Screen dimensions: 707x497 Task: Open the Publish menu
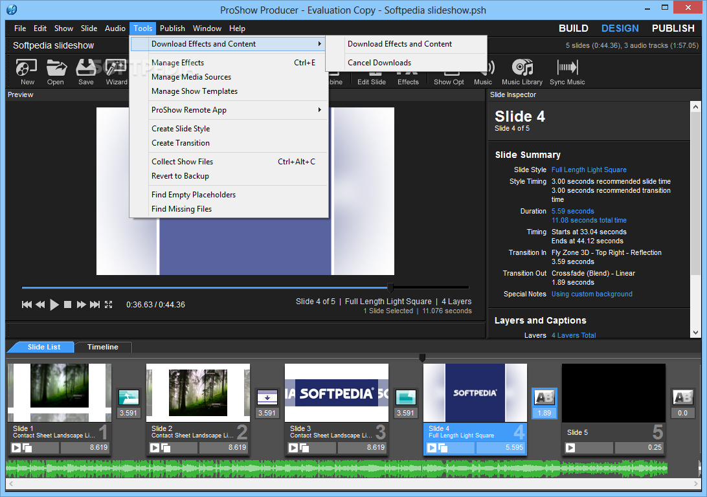pos(172,28)
